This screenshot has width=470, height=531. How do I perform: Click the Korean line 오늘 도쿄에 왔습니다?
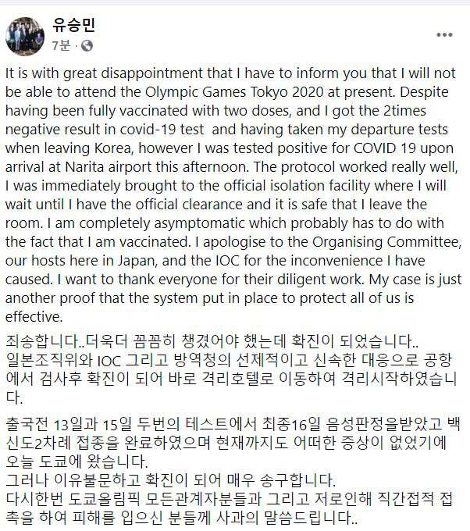(x=77, y=462)
